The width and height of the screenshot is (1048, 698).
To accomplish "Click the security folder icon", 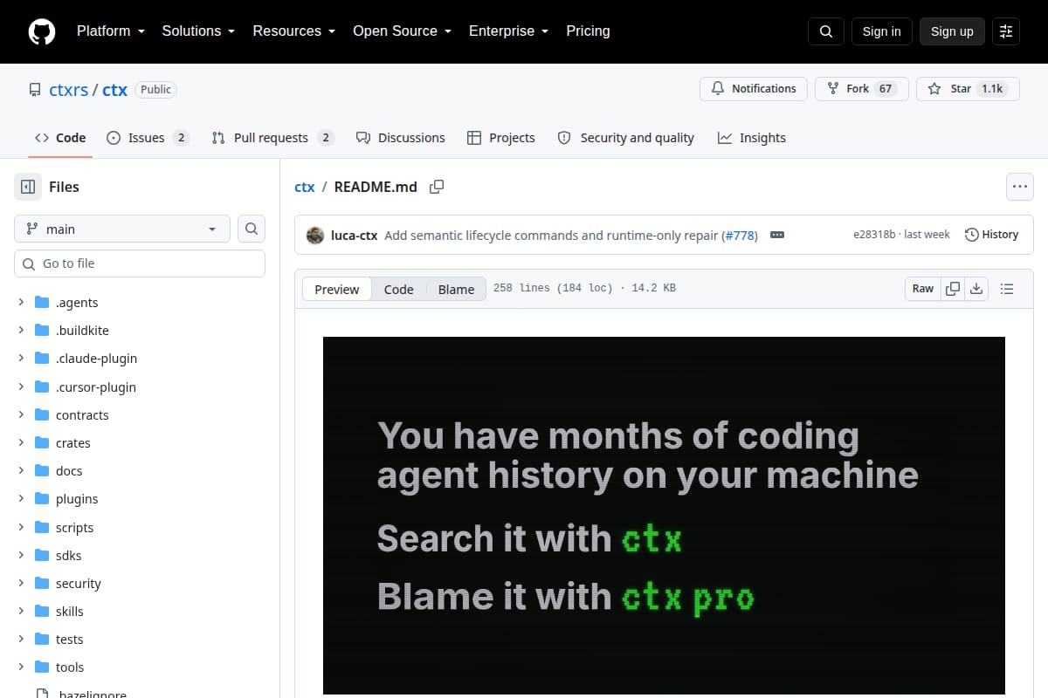I will (42, 584).
